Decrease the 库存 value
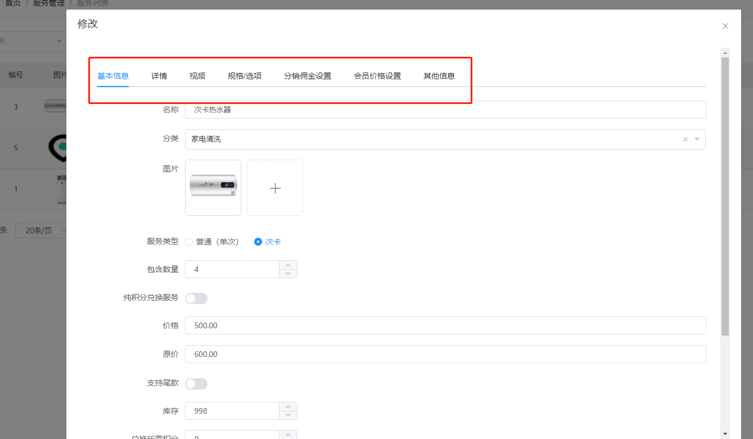Viewport: 753px width, 439px height. (x=288, y=415)
